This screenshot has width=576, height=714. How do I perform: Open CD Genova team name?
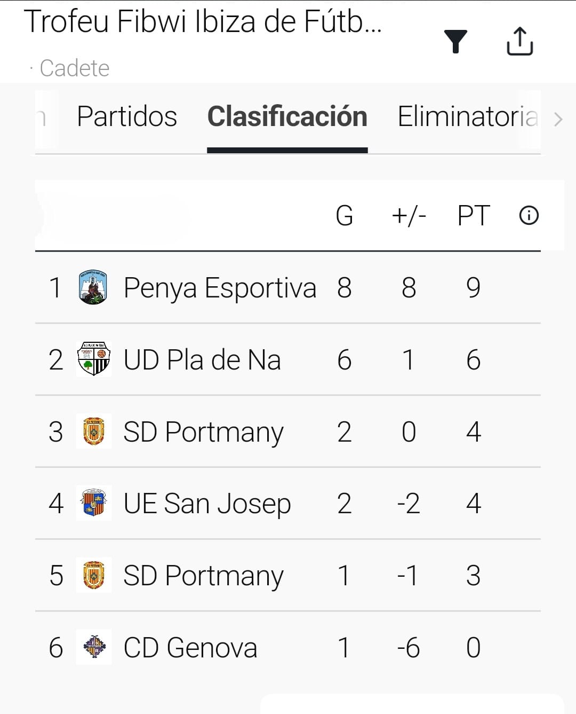(190, 648)
